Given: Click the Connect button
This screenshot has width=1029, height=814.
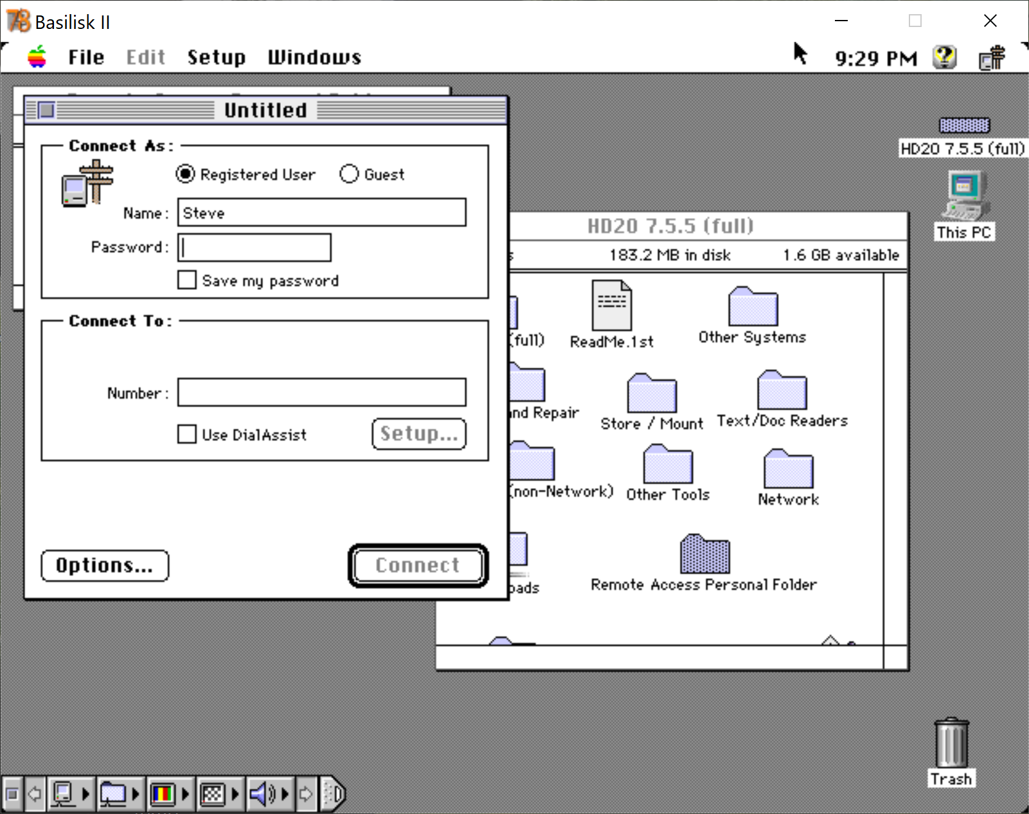Looking at the screenshot, I should point(418,566).
